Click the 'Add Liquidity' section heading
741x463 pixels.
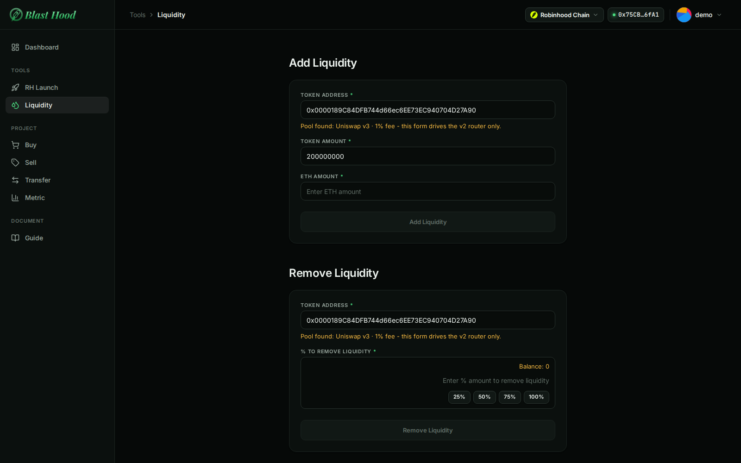click(x=323, y=63)
